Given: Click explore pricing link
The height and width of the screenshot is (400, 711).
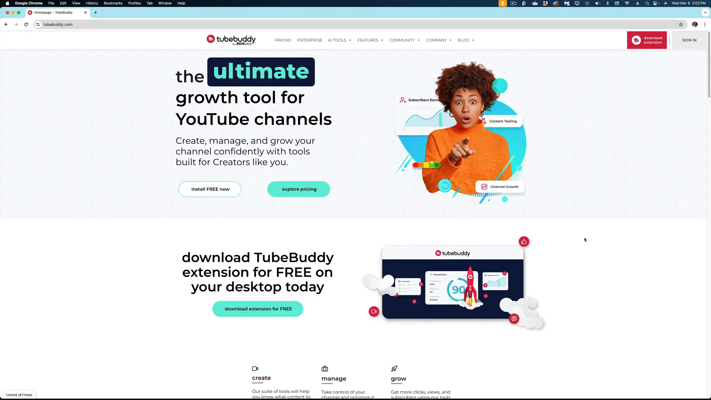Looking at the screenshot, I should pos(299,189).
